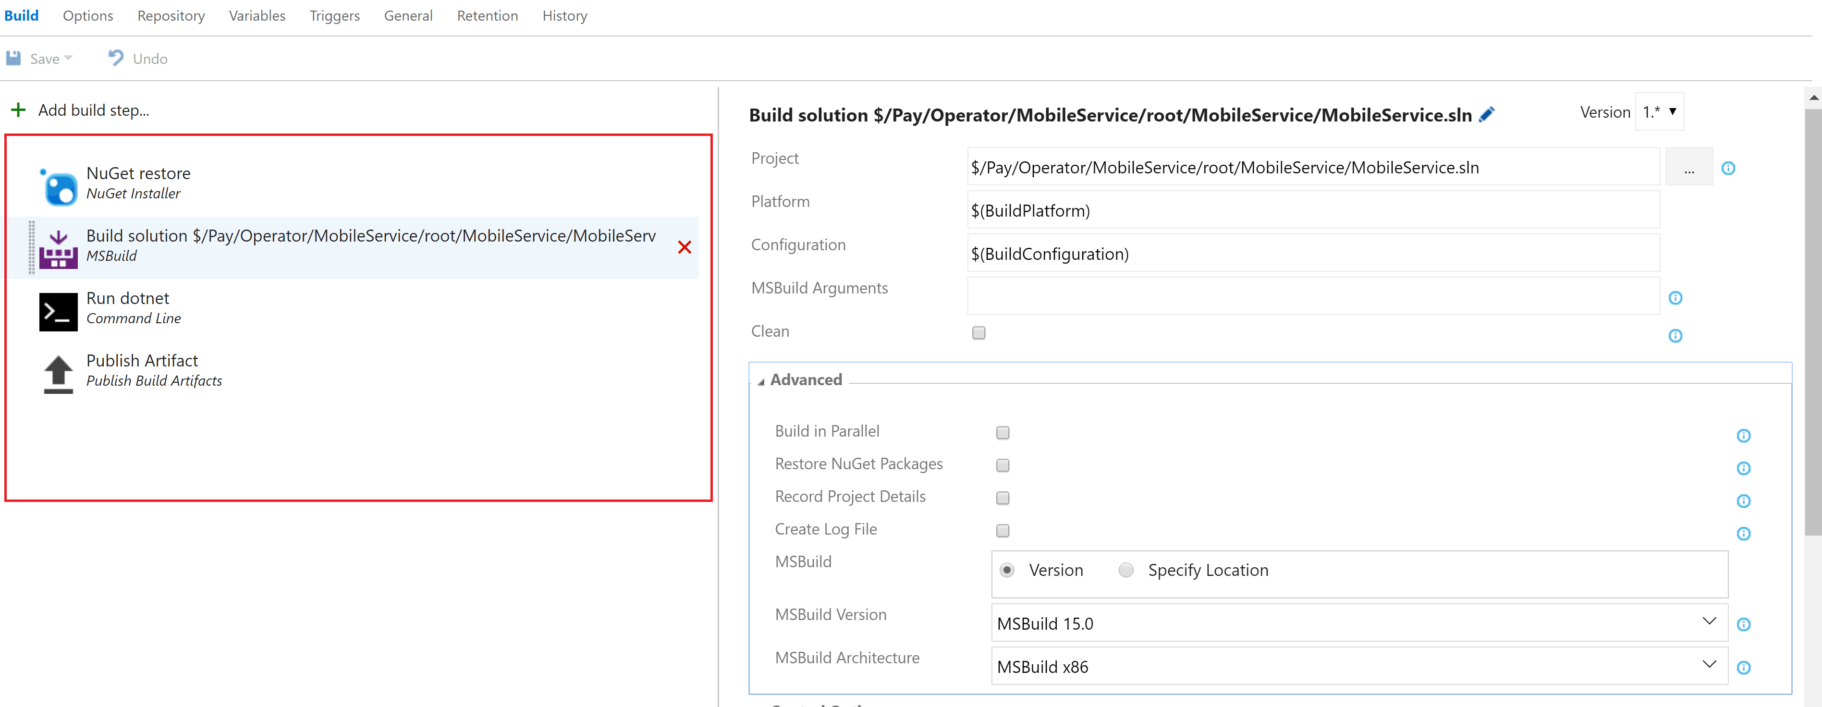The height and width of the screenshot is (707, 1822).
Task: Check Restore NuGet Packages
Action: 1002,464
